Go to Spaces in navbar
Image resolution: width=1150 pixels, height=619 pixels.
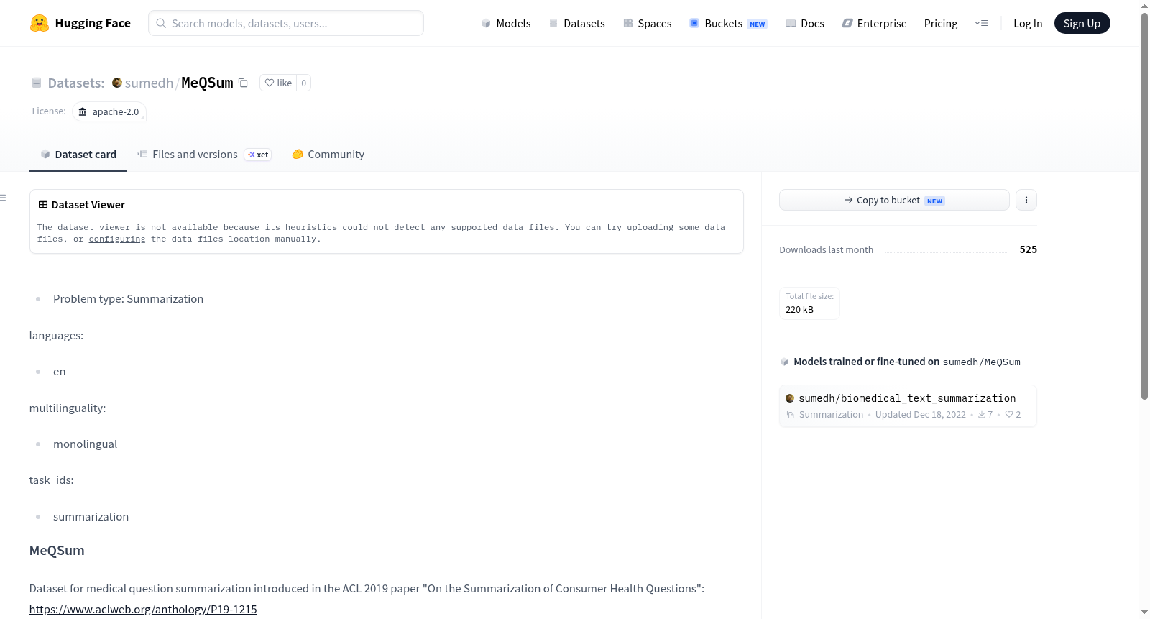pos(648,23)
